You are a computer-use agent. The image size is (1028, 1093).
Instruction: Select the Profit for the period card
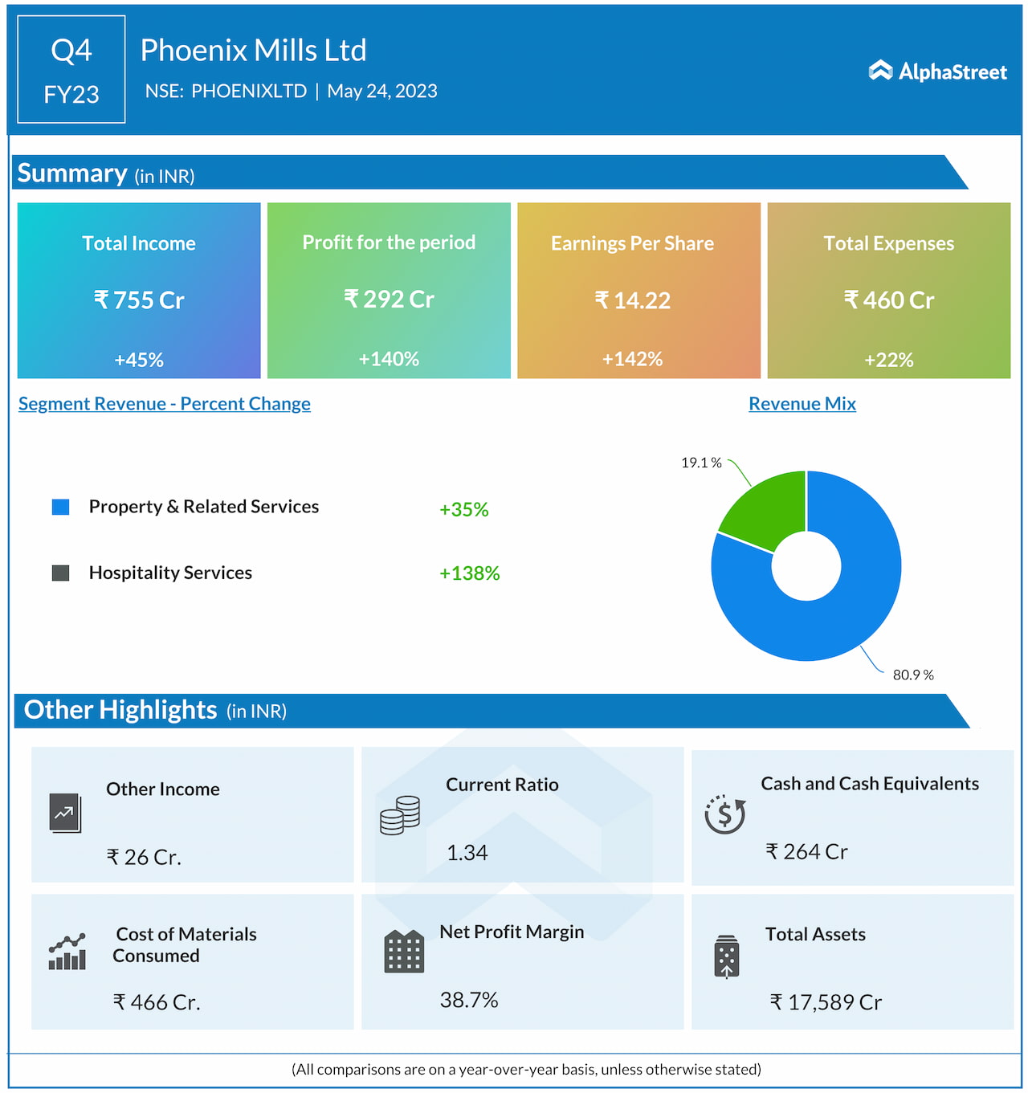[x=389, y=291]
